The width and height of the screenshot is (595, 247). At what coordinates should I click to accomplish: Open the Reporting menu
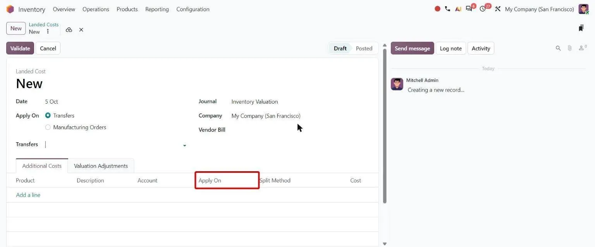157,9
